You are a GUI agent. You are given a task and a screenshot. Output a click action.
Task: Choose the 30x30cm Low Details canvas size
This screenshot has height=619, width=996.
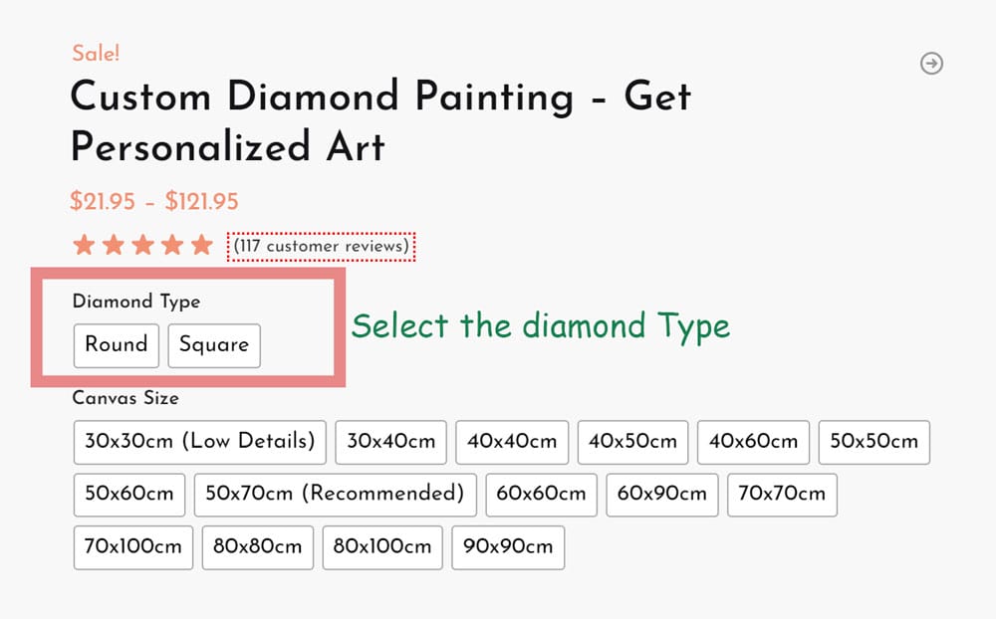click(198, 442)
